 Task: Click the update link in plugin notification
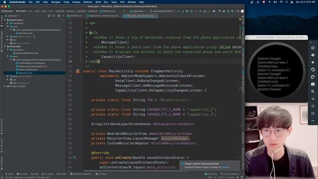225,167
